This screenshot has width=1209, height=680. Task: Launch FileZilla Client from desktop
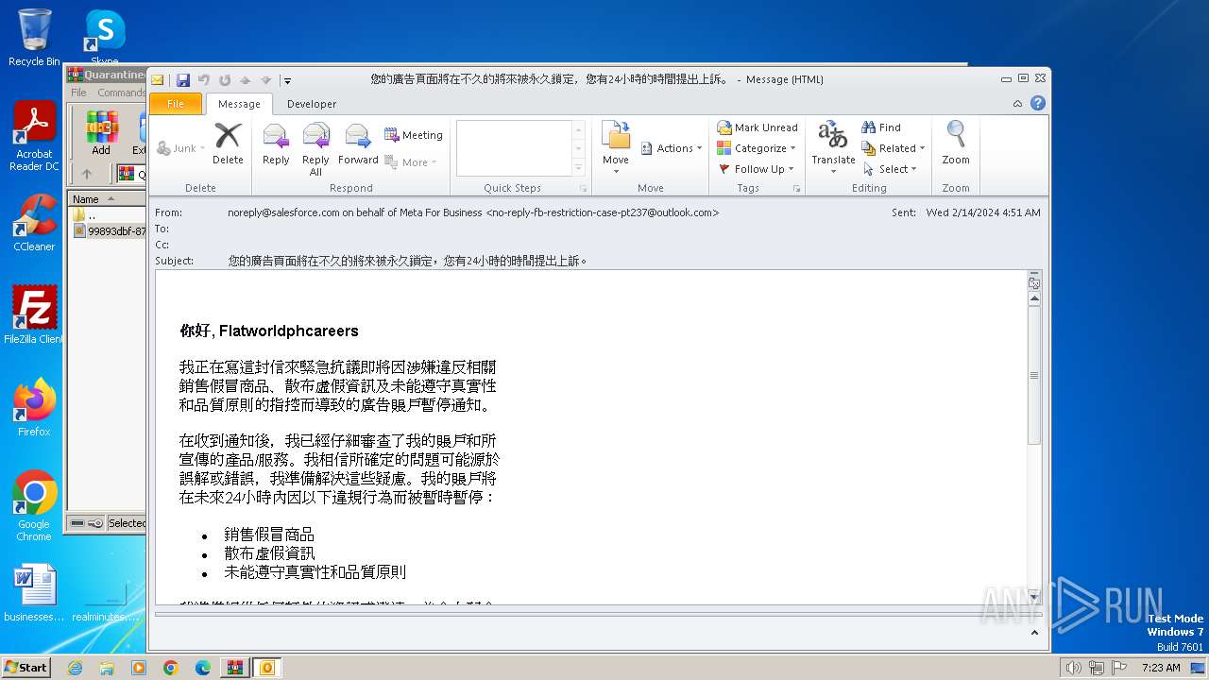click(x=34, y=314)
